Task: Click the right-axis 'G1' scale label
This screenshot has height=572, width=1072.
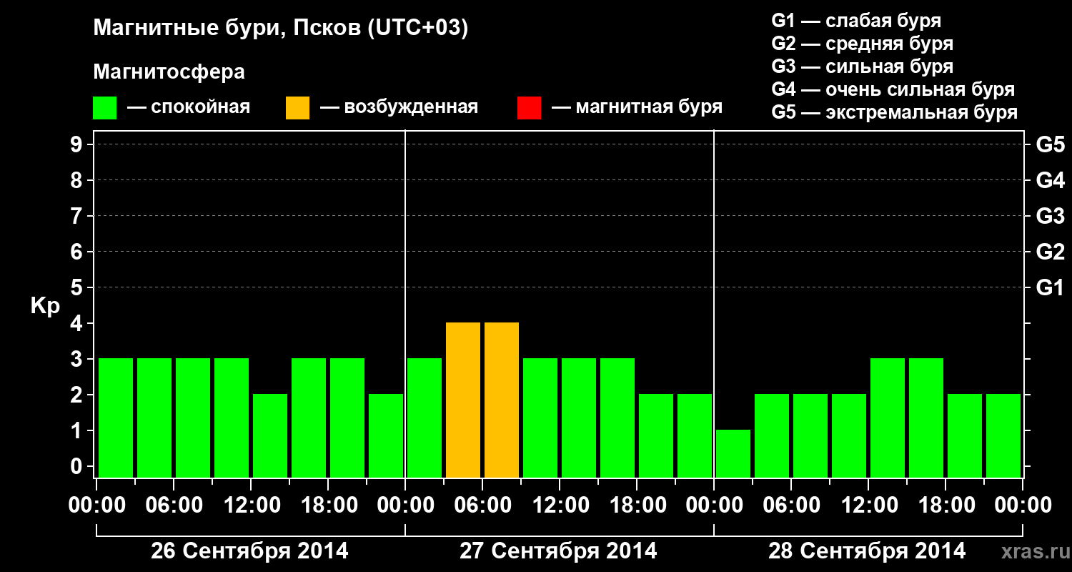Action: coord(1050,287)
